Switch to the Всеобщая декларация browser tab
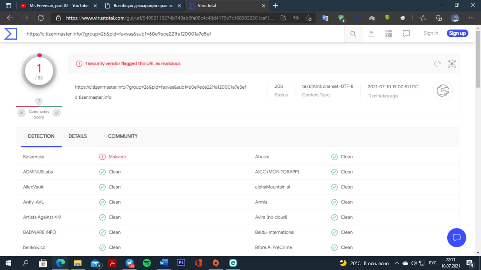Screen dimensions: 481x270 pos(143,6)
